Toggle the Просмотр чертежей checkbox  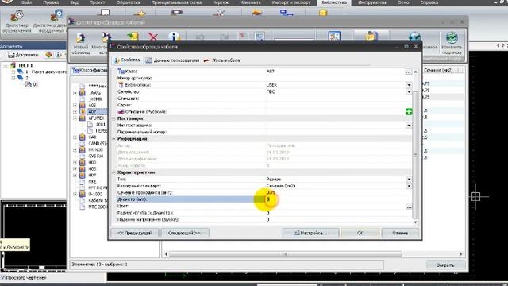point(3,277)
